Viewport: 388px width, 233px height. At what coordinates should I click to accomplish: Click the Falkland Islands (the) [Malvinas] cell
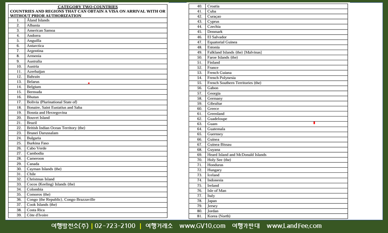point(234,52)
